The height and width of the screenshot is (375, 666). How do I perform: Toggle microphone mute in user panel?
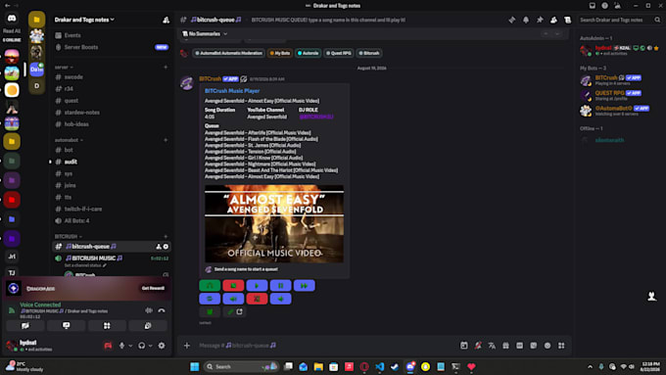121,346
